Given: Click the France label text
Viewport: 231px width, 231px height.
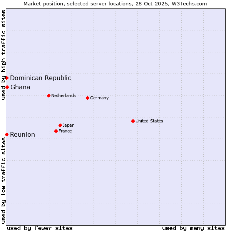Looking at the screenshot, I should point(65,131).
